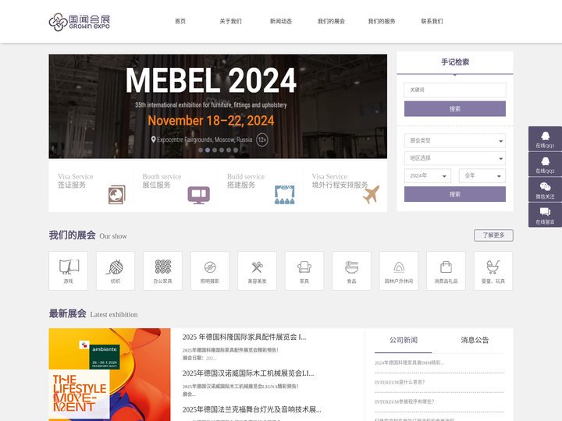Screen dimensions: 562x421
Task: Open the 婴童、玩具 stroller category
Action: (493, 271)
